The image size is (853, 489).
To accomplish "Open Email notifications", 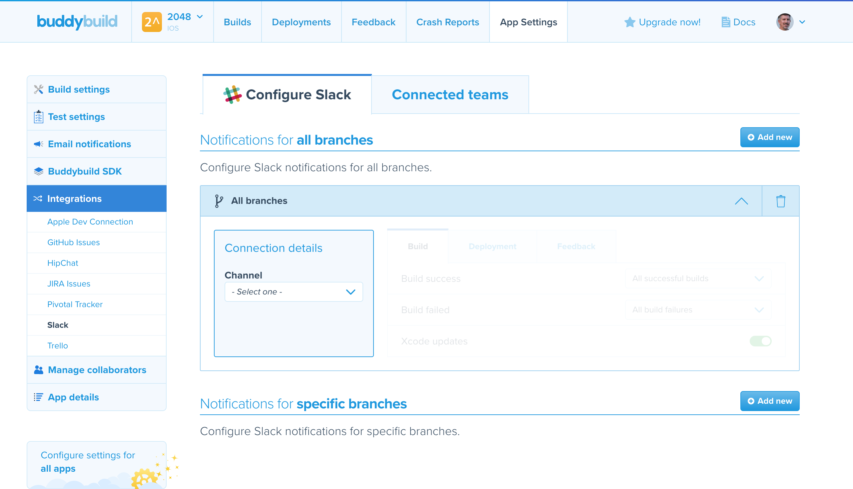I will point(96,144).
